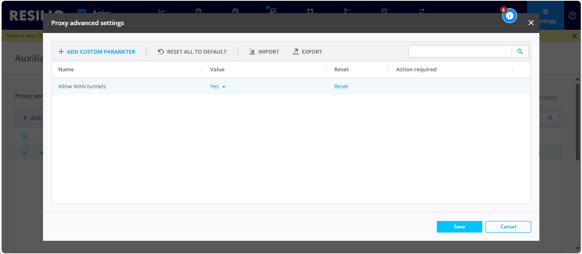Image resolution: width=582 pixels, height=254 pixels.
Task: Toggle the checkbox on the first proxy server row
Action: pyautogui.click(x=25, y=153)
